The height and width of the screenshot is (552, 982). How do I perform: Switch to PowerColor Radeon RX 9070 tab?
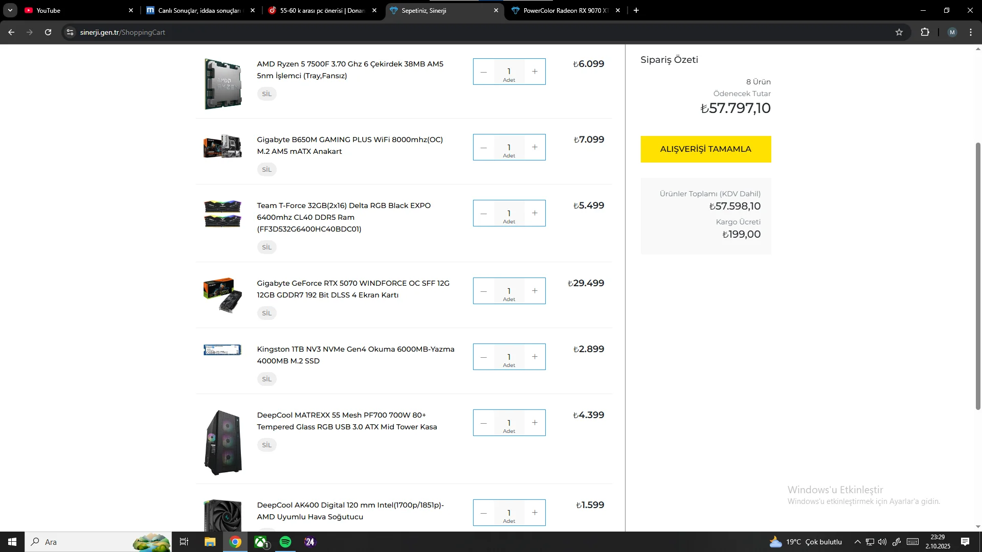[565, 10]
